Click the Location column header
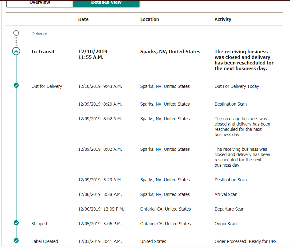 point(150,19)
